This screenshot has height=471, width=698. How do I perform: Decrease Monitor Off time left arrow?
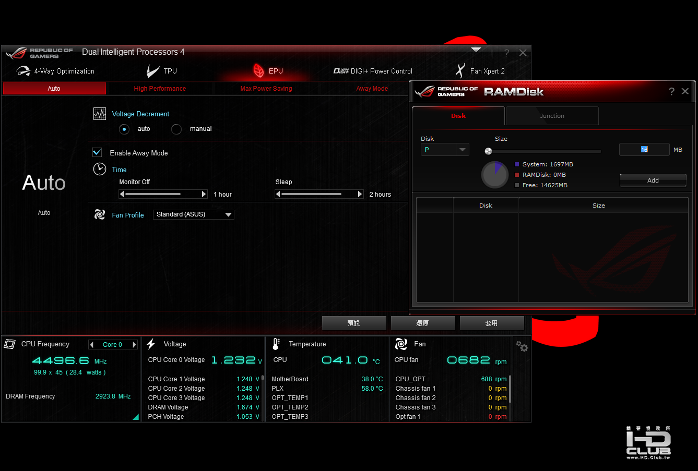pyautogui.click(x=122, y=194)
